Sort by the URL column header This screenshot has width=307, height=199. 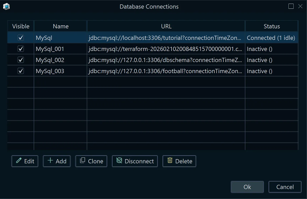point(166,26)
